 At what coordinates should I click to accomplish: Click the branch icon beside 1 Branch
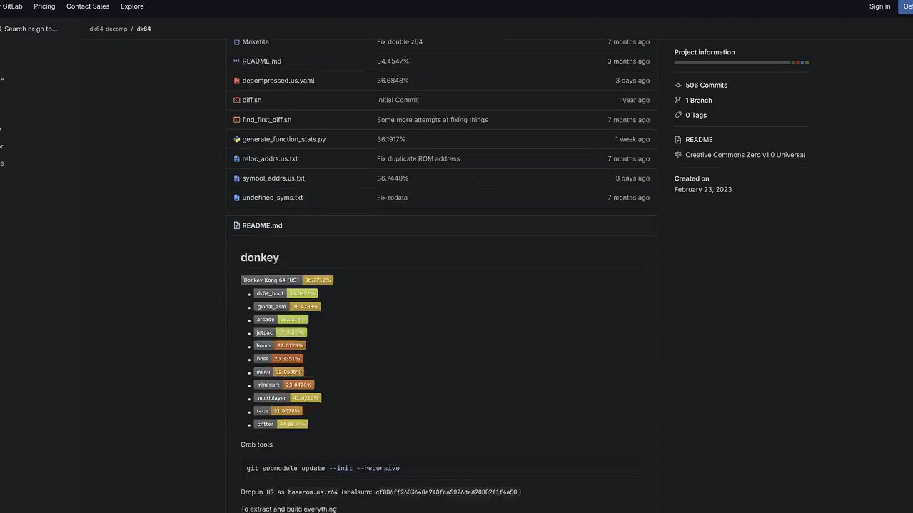(x=678, y=101)
